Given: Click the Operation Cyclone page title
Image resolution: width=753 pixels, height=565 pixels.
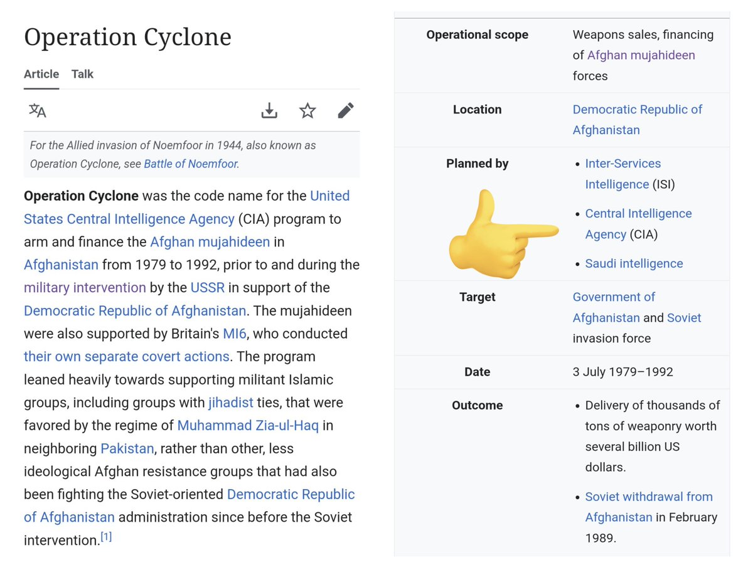Looking at the screenshot, I should click(127, 37).
